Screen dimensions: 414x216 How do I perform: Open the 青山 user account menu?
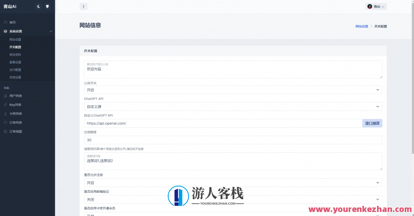376,6
